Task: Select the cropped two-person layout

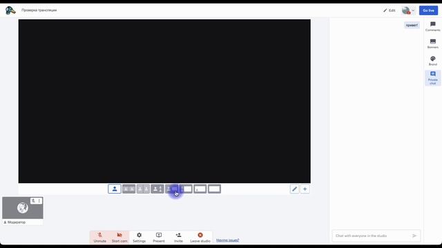Action: click(129, 189)
